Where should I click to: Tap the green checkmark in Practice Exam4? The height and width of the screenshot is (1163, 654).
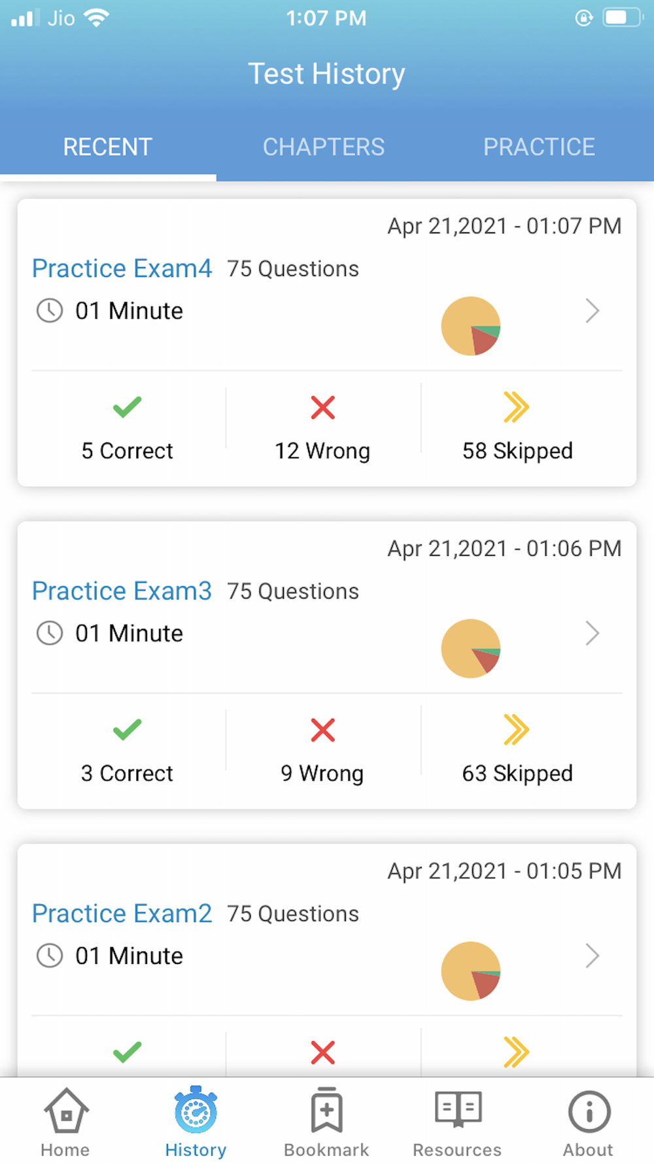pos(127,407)
